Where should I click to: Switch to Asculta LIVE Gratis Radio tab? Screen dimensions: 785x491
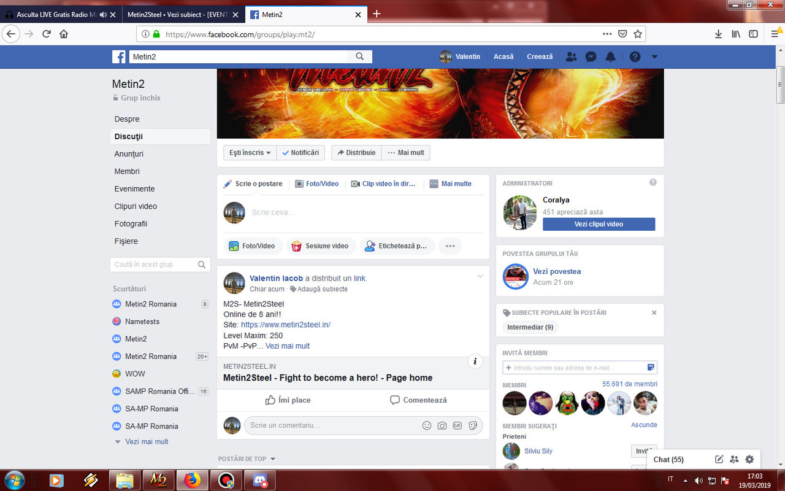tap(61, 14)
